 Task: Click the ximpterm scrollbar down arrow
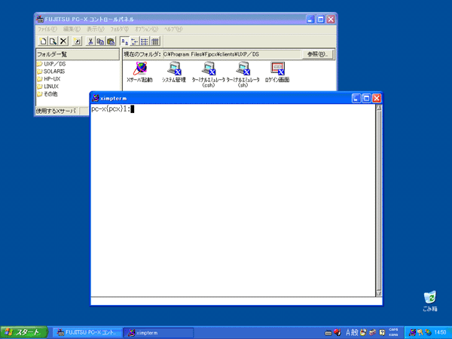point(379,293)
